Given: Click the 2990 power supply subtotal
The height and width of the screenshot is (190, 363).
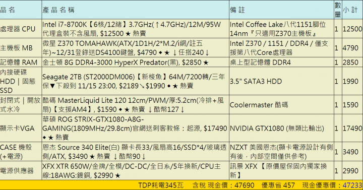Looking at the screenshot, I should pos(350,171).
